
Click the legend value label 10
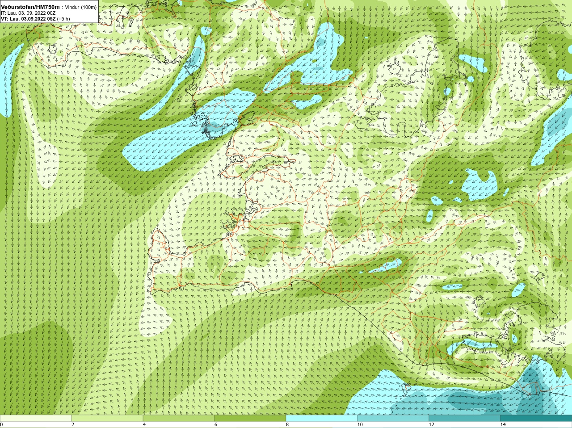pyautogui.click(x=360, y=425)
